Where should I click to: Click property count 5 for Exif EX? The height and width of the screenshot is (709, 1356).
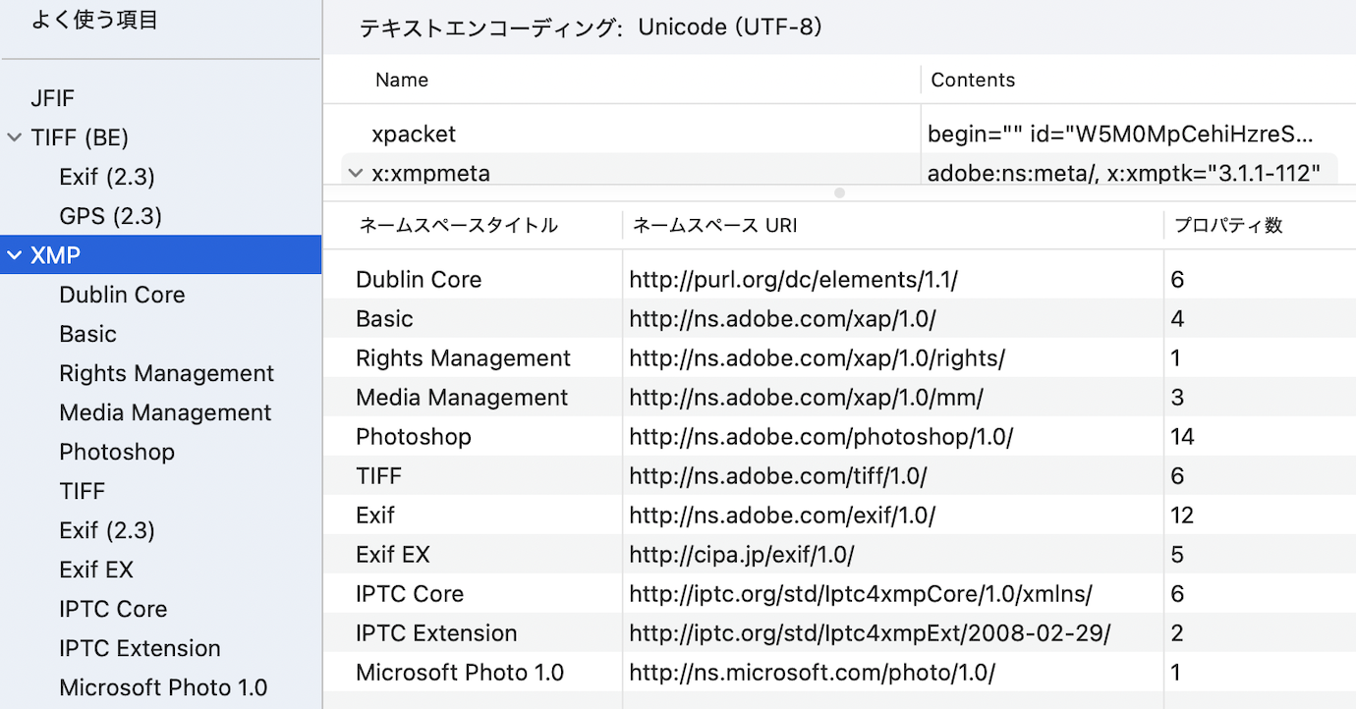pos(1177,555)
